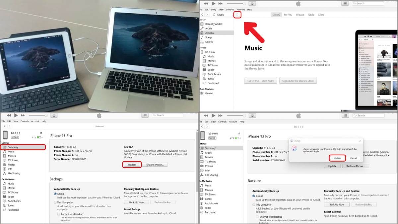Select Audiobooks under Devices in top-right window
The height and width of the screenshot is (224, 398).
coord(214,74)
